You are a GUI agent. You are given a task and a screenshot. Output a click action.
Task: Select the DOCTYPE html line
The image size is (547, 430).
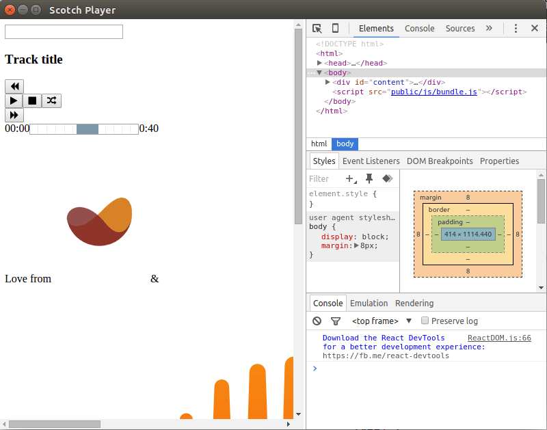349,44
